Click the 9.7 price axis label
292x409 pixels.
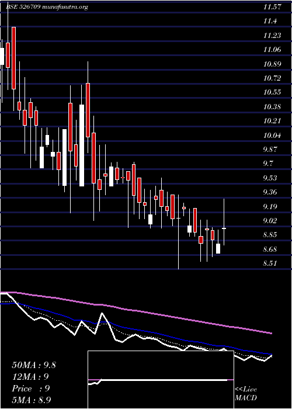coord(267,164)
